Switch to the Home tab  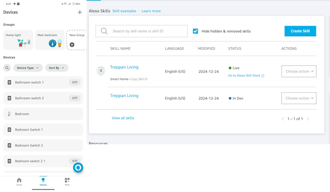coord(19,181)
